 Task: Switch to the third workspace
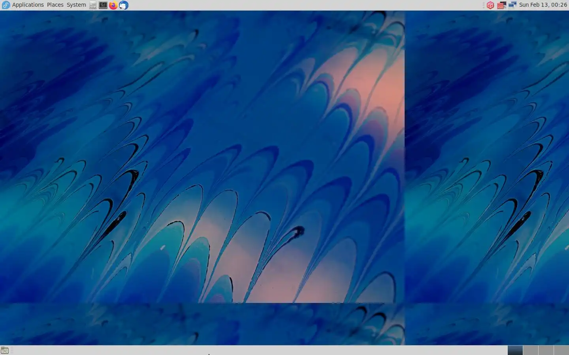[x=546, y=350]
